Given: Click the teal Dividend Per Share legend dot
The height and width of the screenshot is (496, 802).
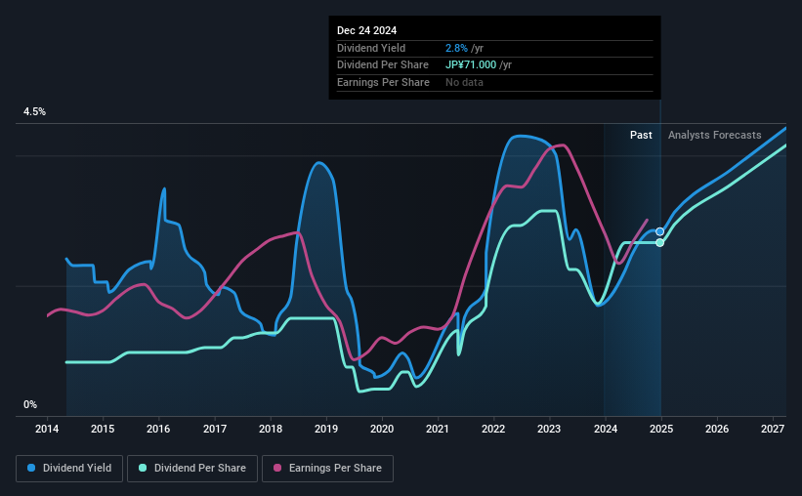Looking at the screenshot, I should coord(143,468).
